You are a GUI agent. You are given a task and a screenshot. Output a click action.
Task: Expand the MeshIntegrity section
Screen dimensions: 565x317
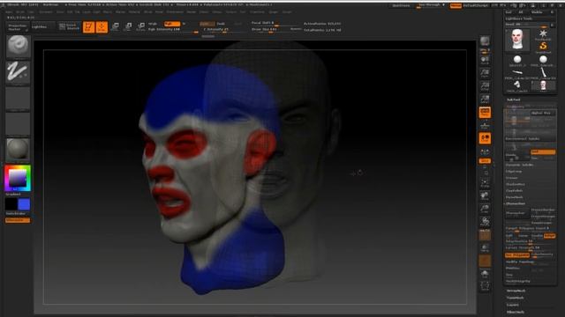point(518,281)
